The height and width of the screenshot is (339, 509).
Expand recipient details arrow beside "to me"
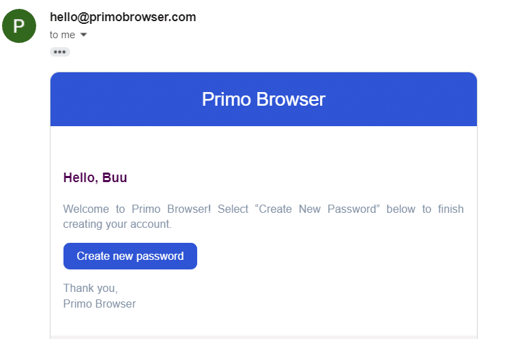coord(83,35)
